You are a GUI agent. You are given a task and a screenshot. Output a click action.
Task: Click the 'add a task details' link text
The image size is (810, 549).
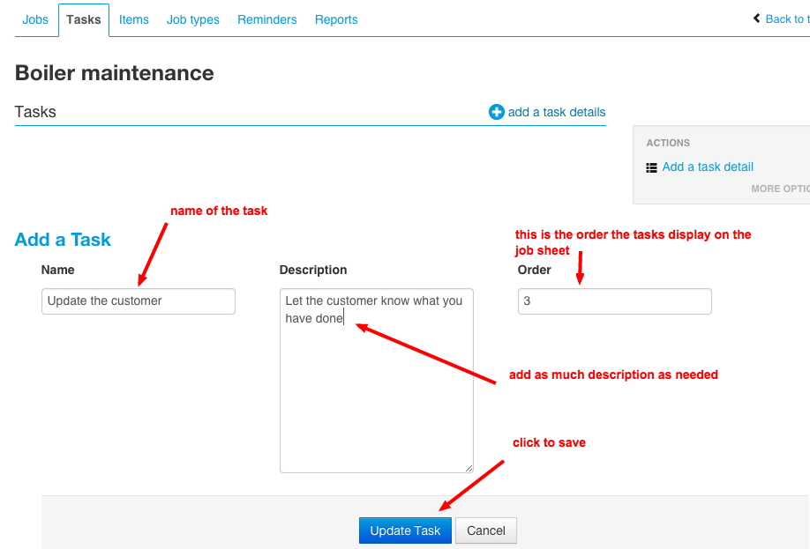557,112
